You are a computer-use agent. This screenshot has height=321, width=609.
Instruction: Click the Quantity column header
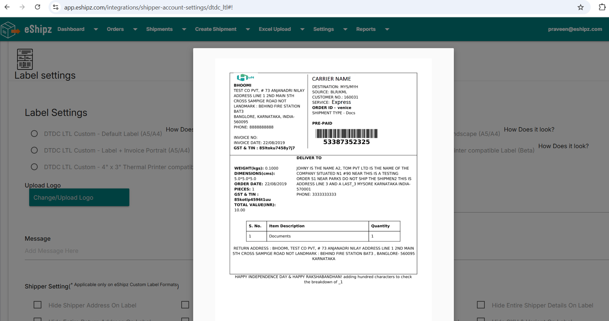click(x=380, y=226)
